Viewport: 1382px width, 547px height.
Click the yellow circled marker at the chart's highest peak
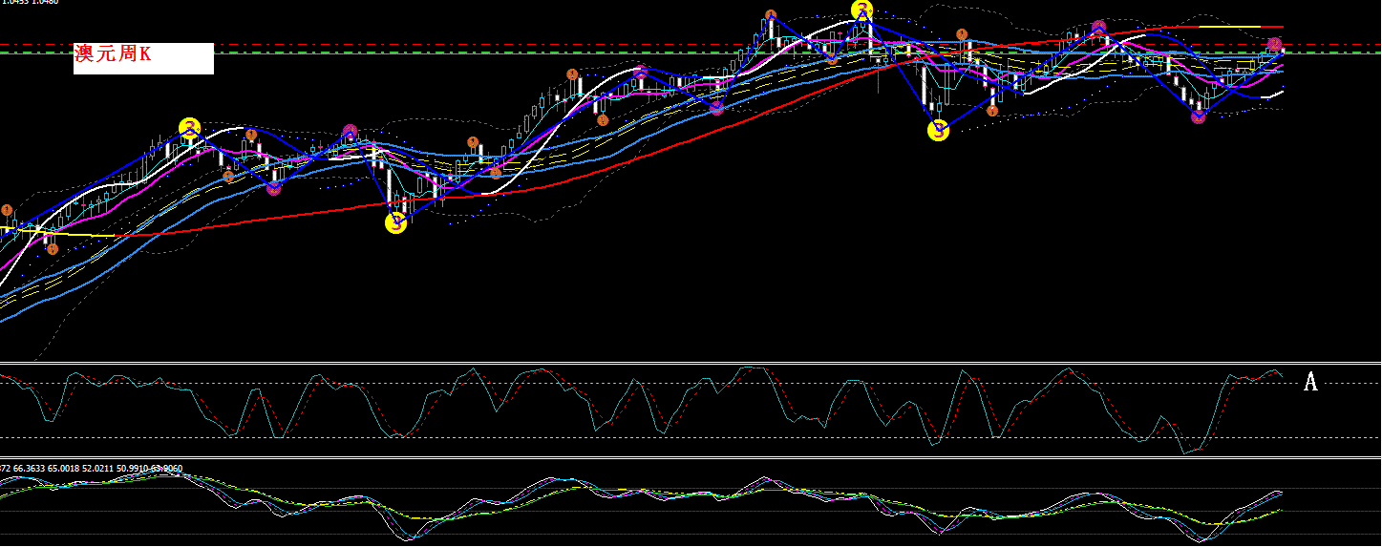pos(862,11)
